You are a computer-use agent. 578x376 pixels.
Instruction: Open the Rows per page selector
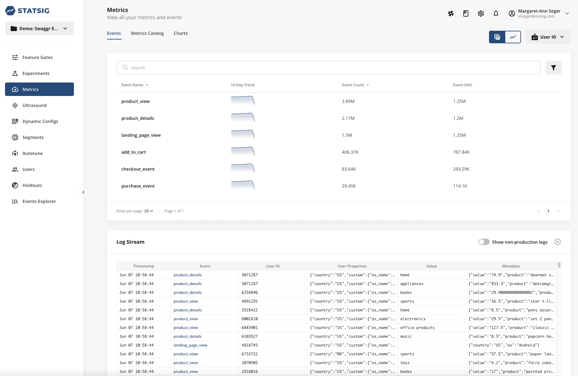[x=148, y=211]
